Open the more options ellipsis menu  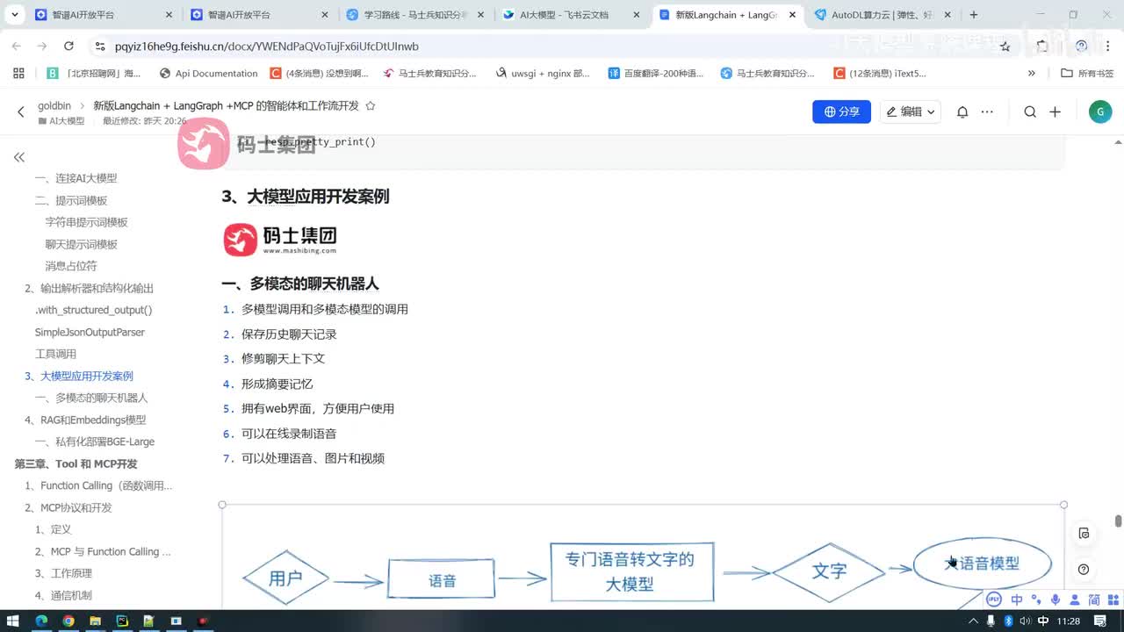pos(987,111)
